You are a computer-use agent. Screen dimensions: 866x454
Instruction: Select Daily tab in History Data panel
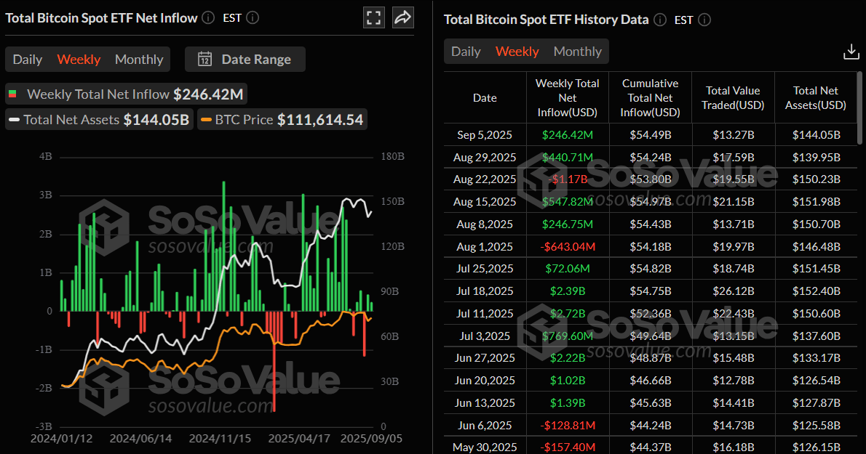coord(466,52)
